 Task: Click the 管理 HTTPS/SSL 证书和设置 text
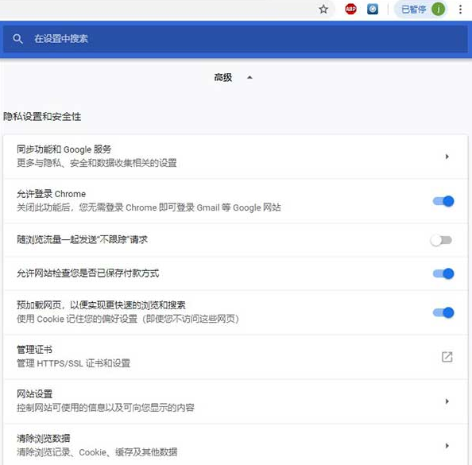pyautogui.click(x=73, y=363)
